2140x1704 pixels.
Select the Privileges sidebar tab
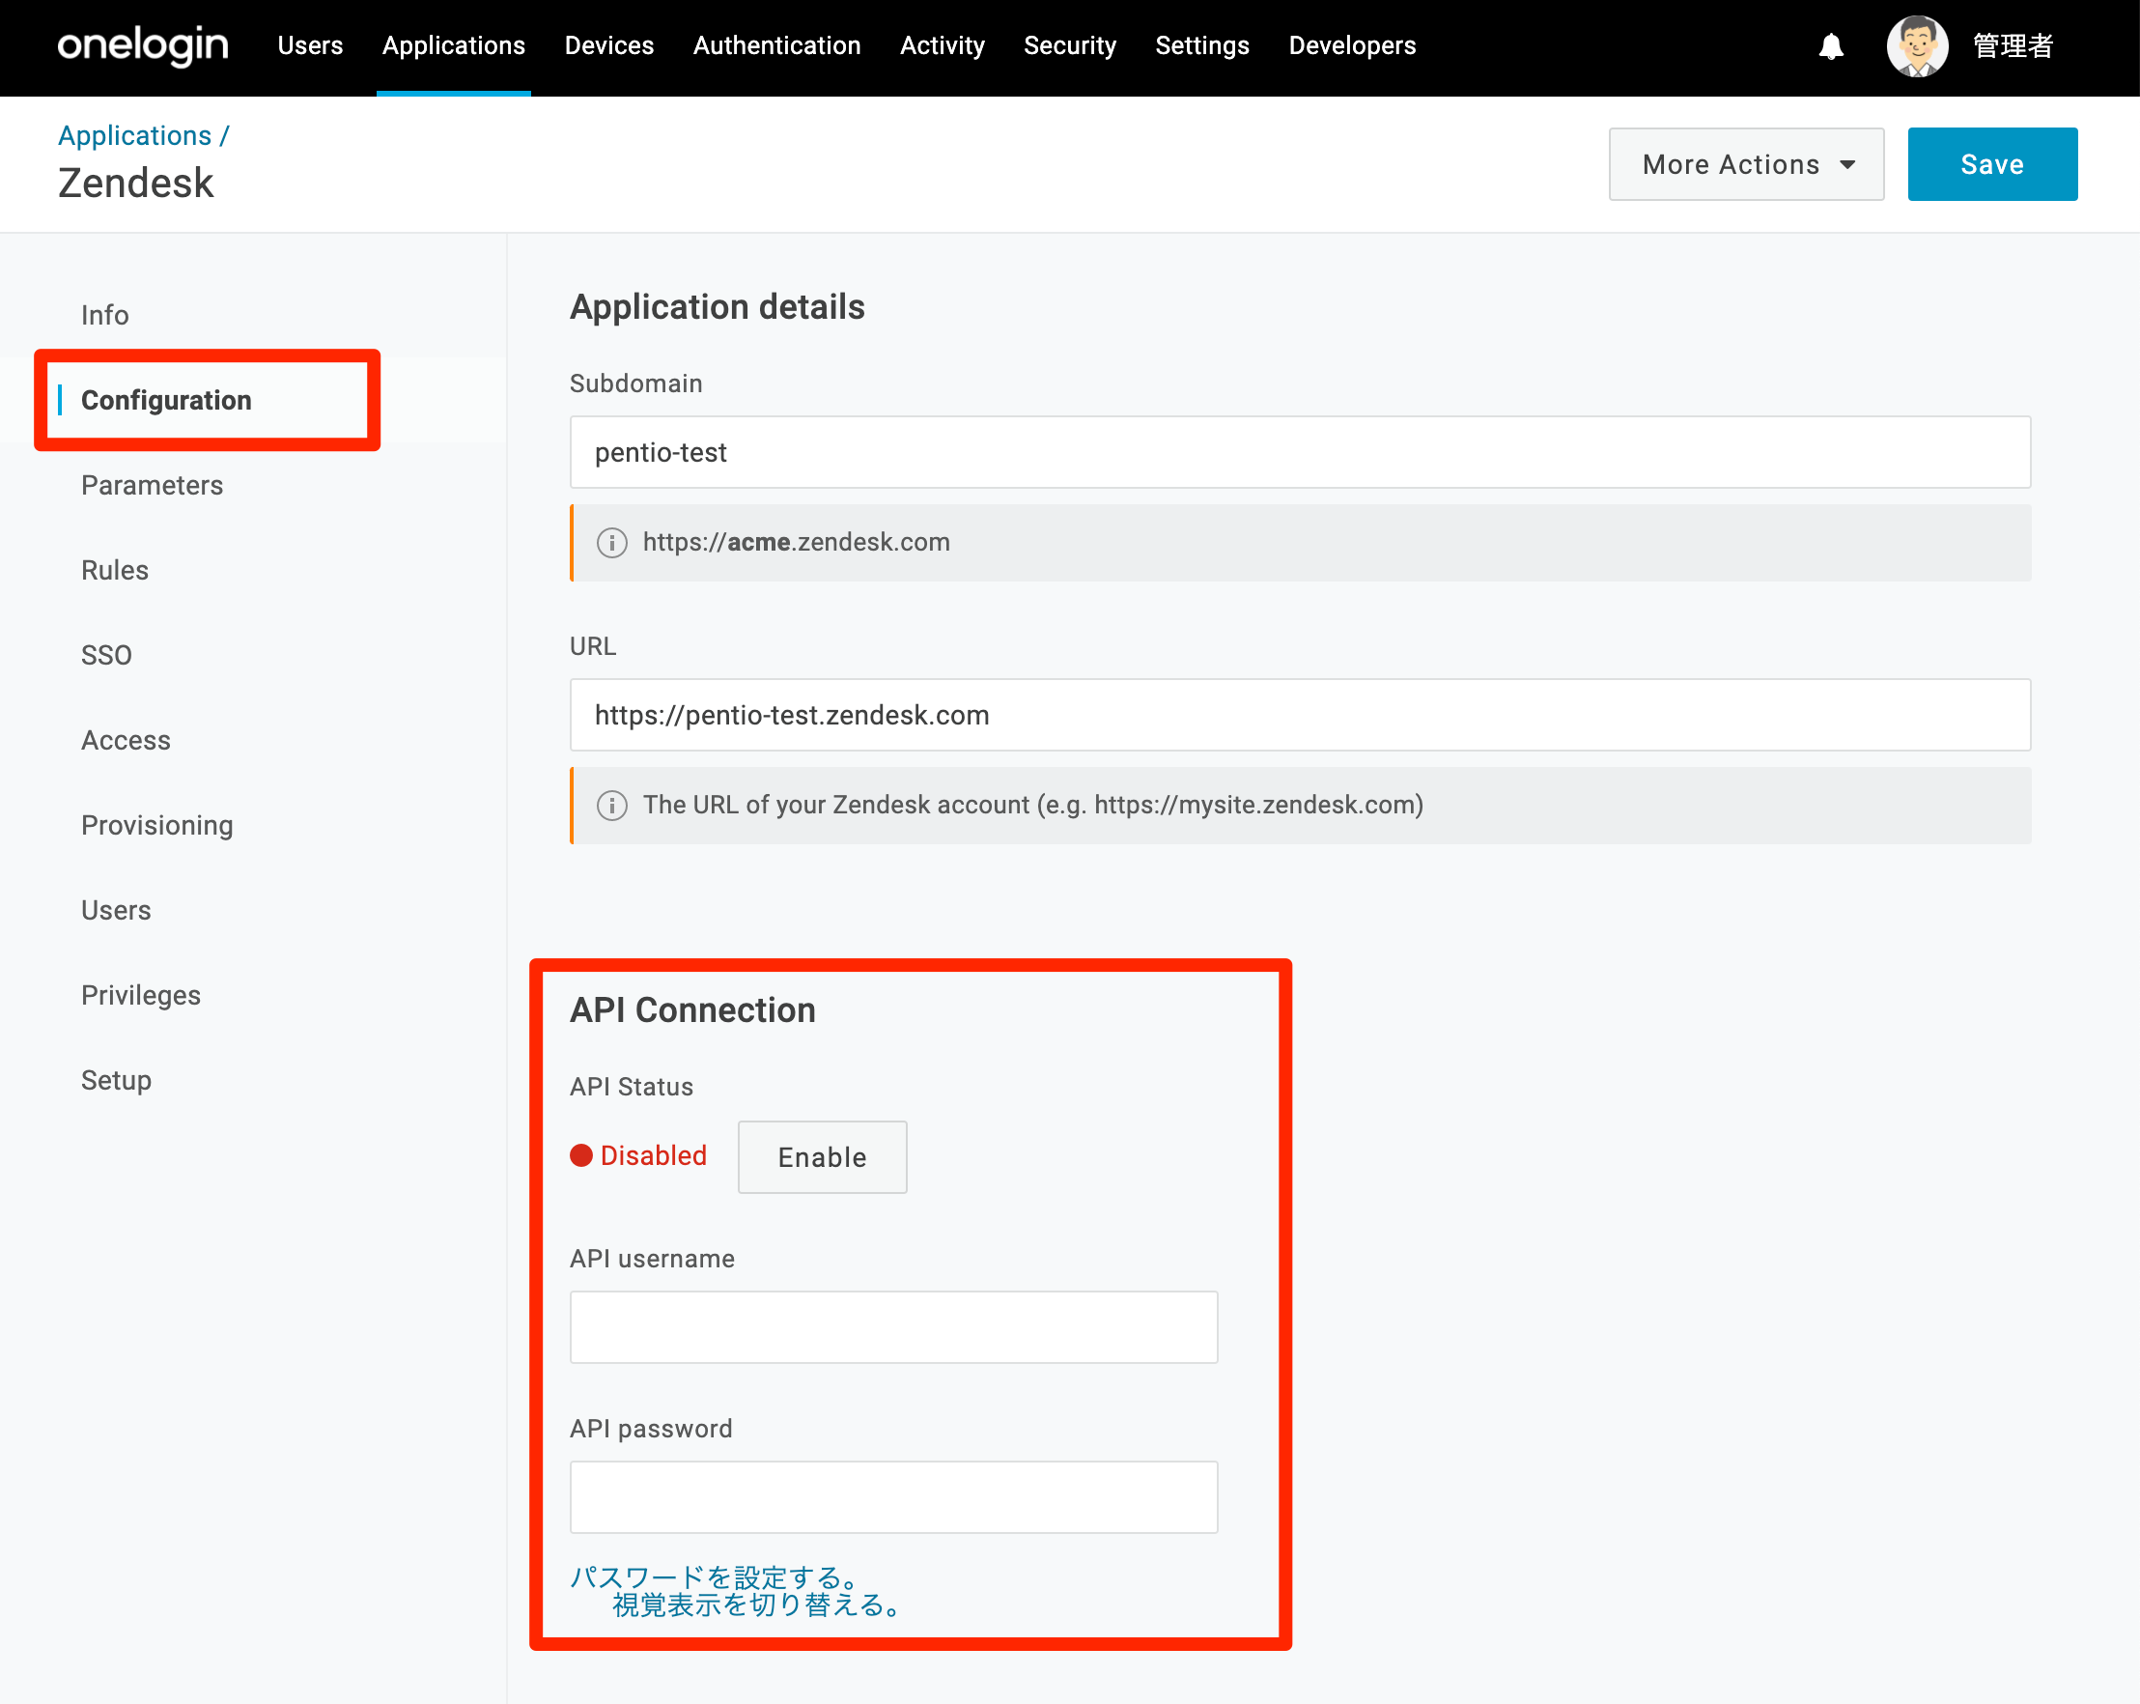pyautogui.click(x=141, y=996)
